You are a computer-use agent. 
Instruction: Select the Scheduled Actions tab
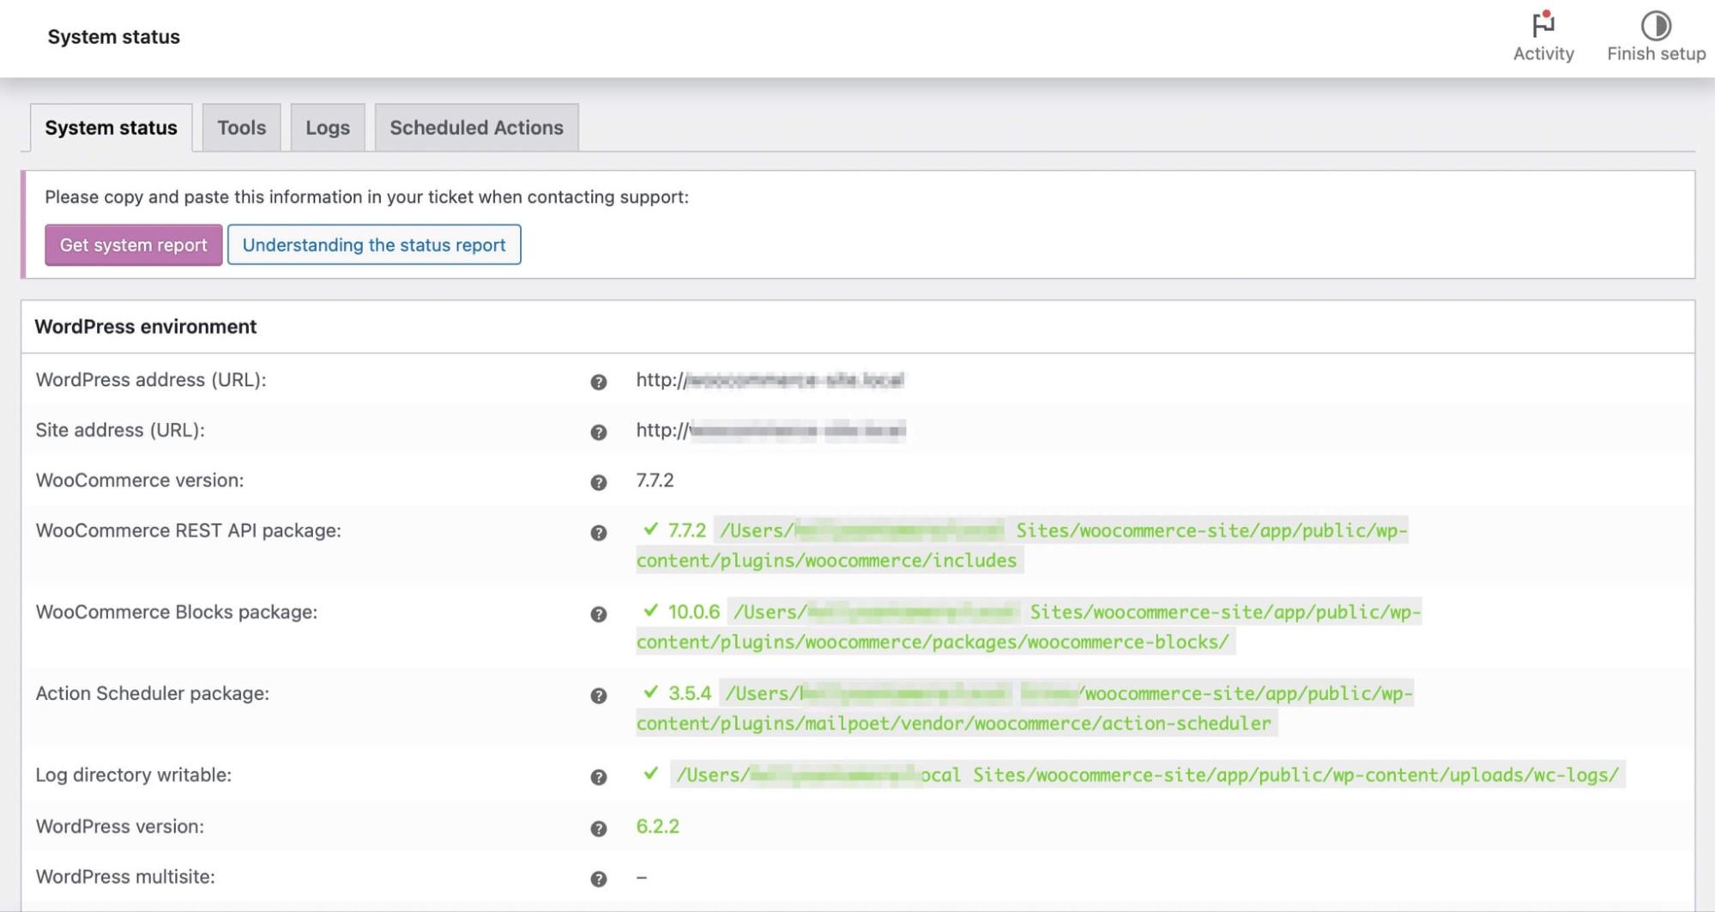476,127
